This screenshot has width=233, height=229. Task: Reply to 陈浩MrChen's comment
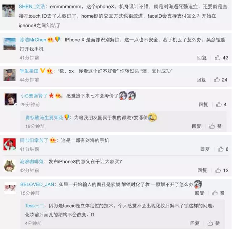pyautogui.click(x=202, y=58)
